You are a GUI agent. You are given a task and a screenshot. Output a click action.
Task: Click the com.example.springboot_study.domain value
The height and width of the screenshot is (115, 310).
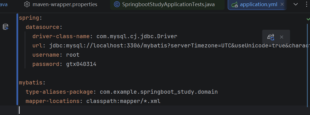pos(159,92)
